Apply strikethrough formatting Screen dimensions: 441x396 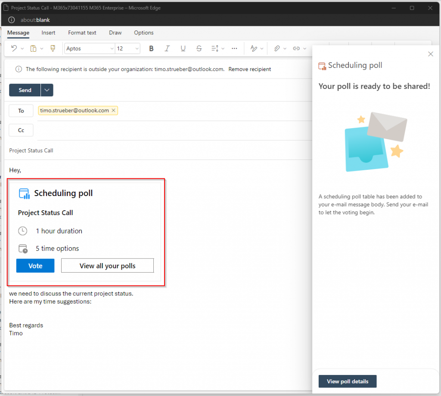click(199, 49)
